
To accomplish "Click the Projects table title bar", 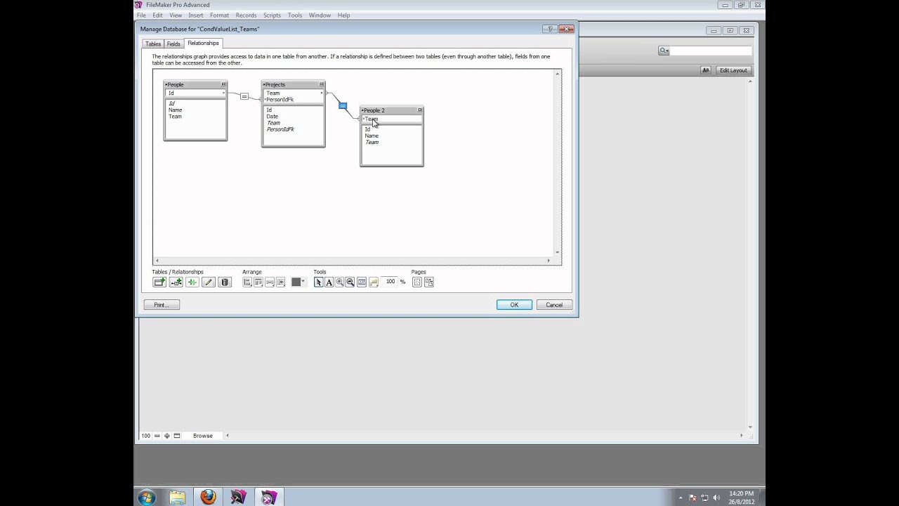I will tap(294, 84).
